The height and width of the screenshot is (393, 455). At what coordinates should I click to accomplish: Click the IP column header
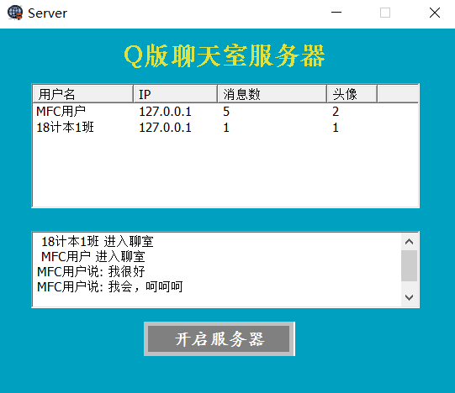click(x=175, y=94)
